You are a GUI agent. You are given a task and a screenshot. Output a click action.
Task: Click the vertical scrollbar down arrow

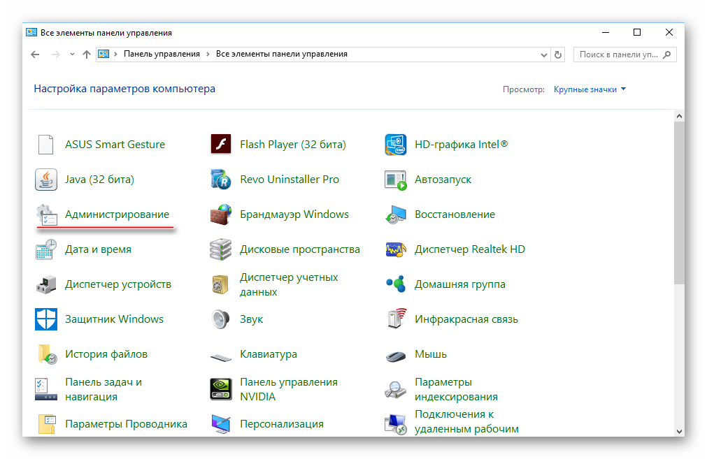[678, 430]
